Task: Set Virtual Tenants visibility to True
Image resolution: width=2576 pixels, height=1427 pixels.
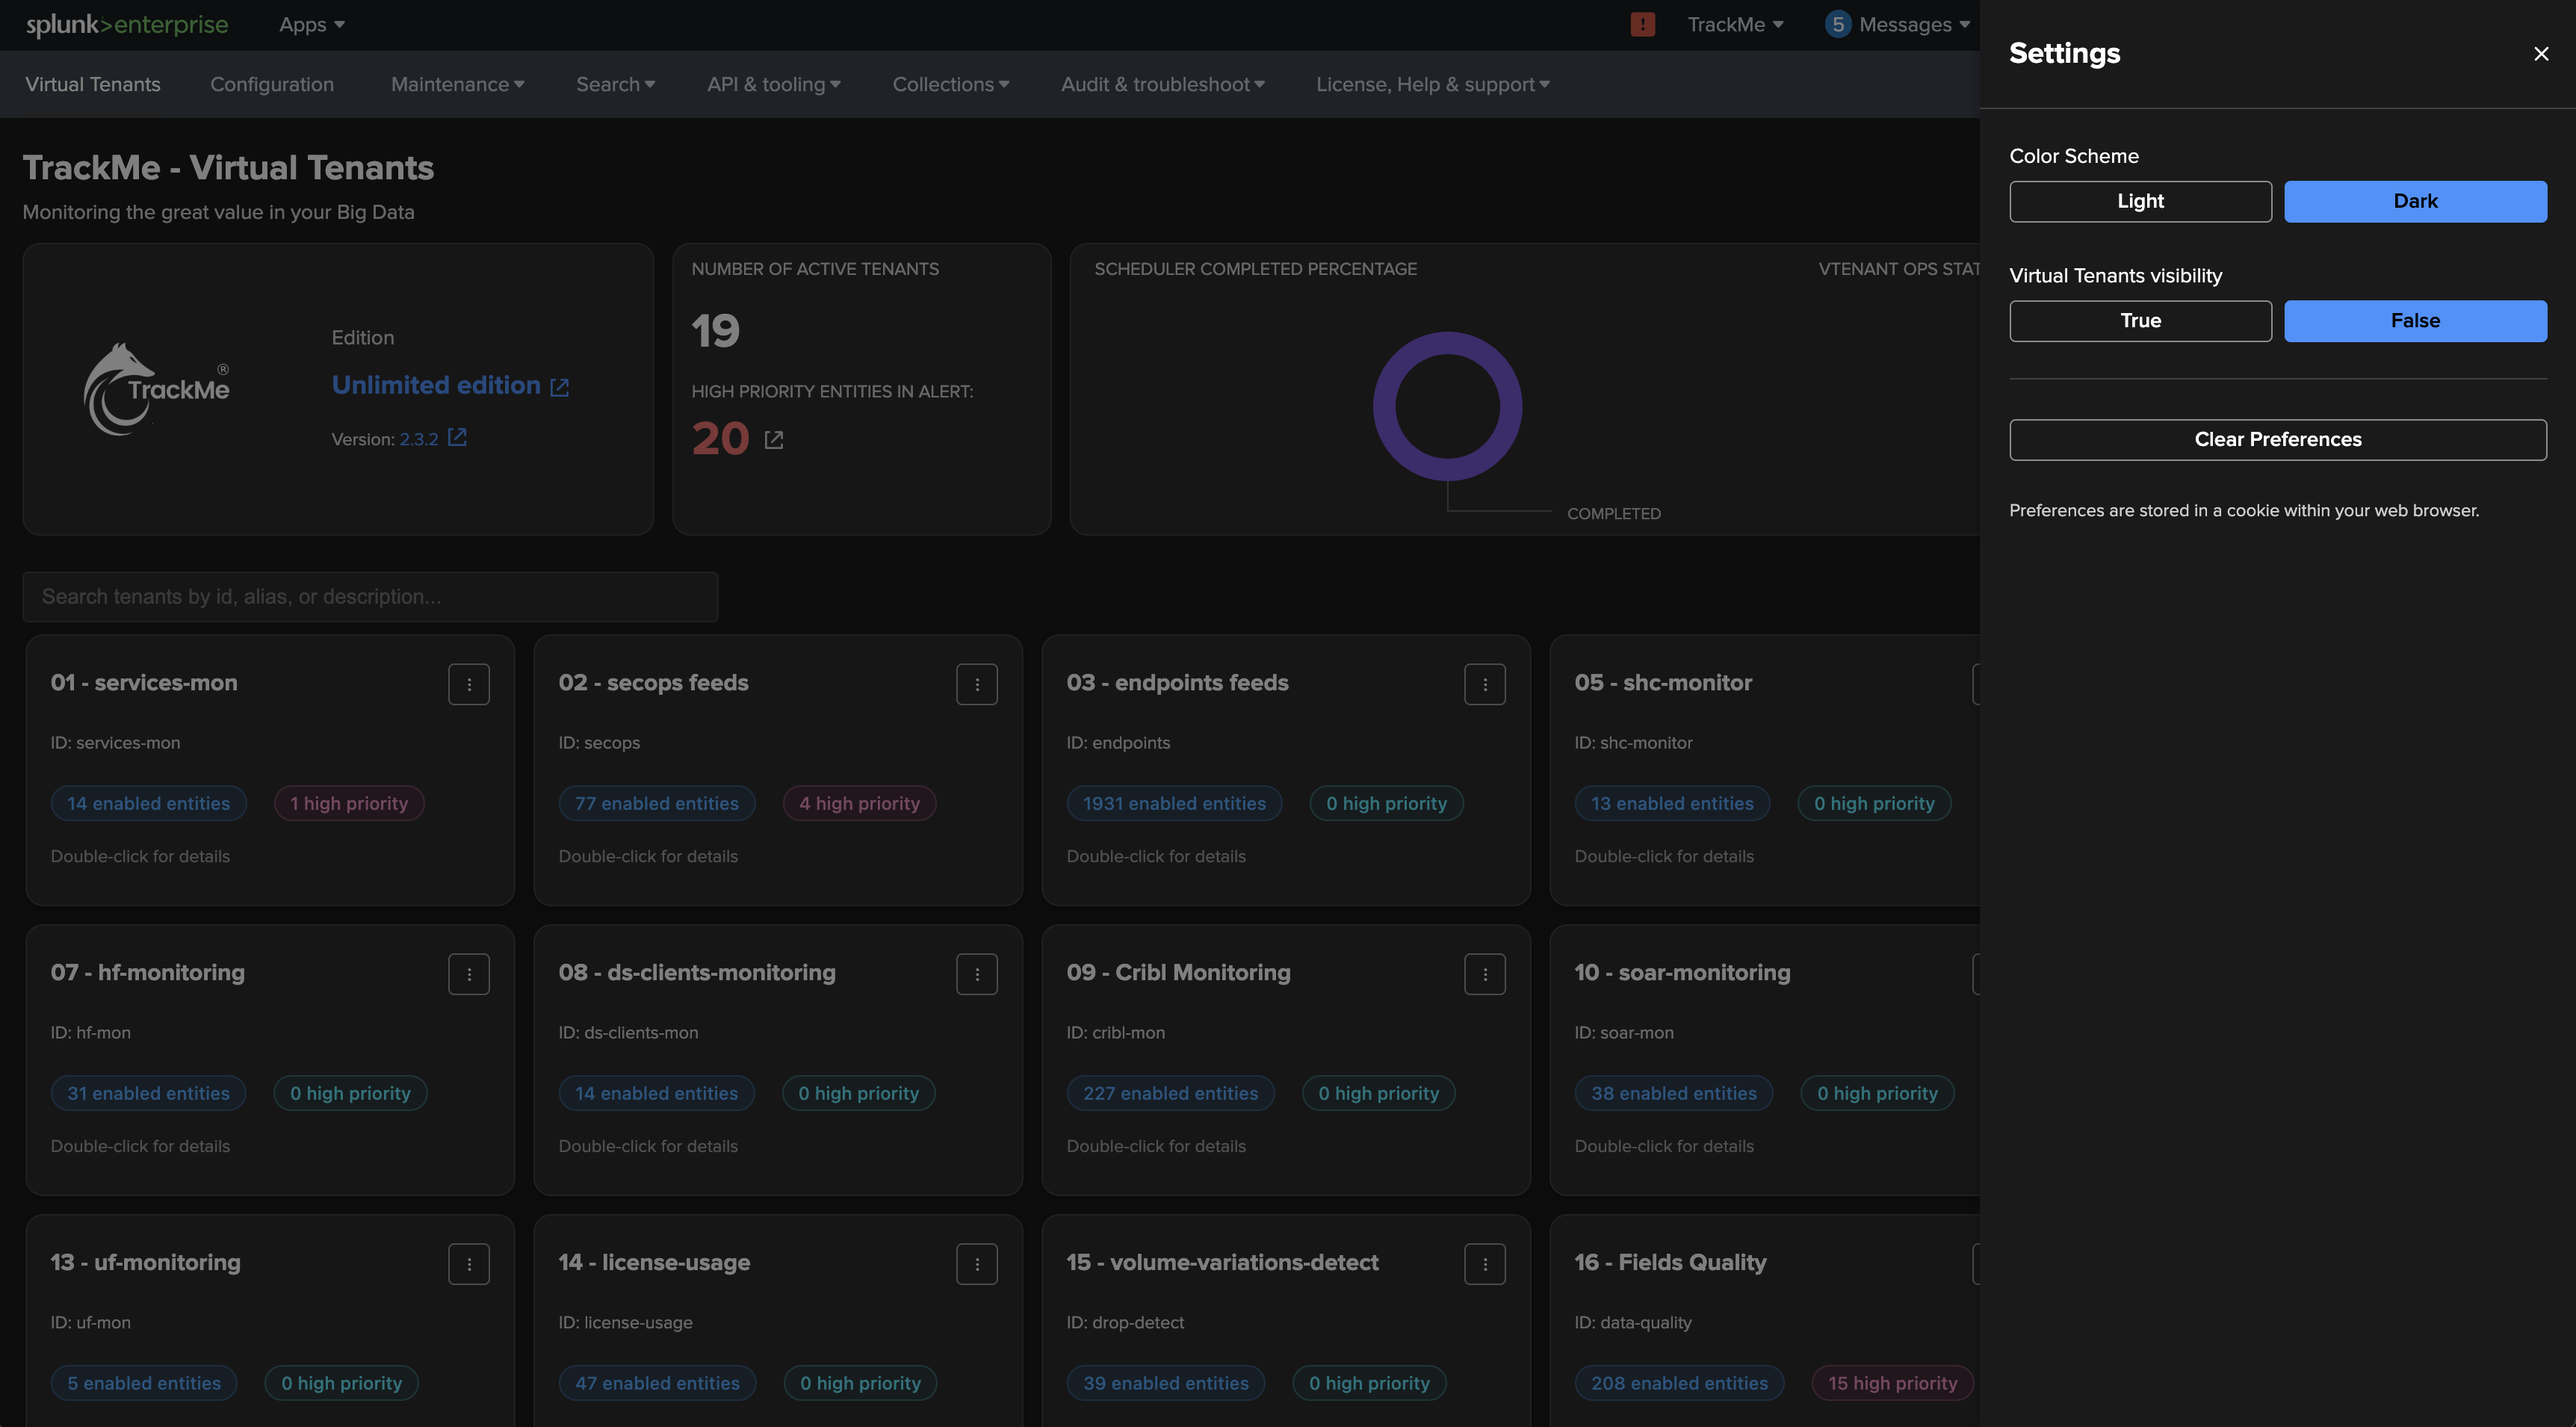Action: [2140, 321]
